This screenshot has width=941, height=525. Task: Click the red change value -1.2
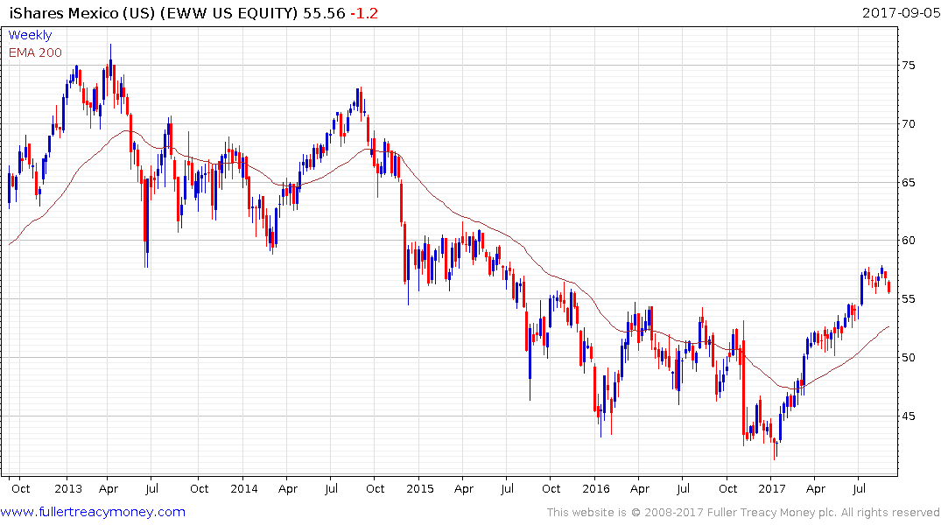coord(364,13)
